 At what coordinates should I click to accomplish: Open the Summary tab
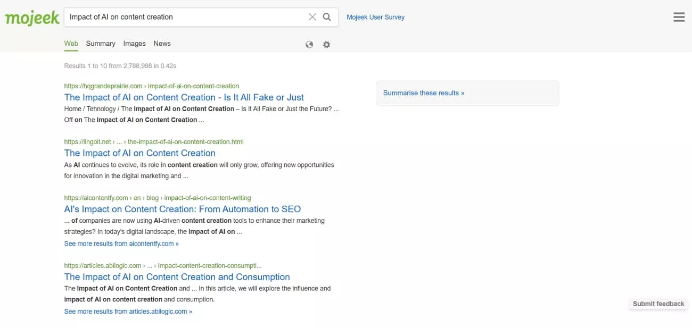100,43
